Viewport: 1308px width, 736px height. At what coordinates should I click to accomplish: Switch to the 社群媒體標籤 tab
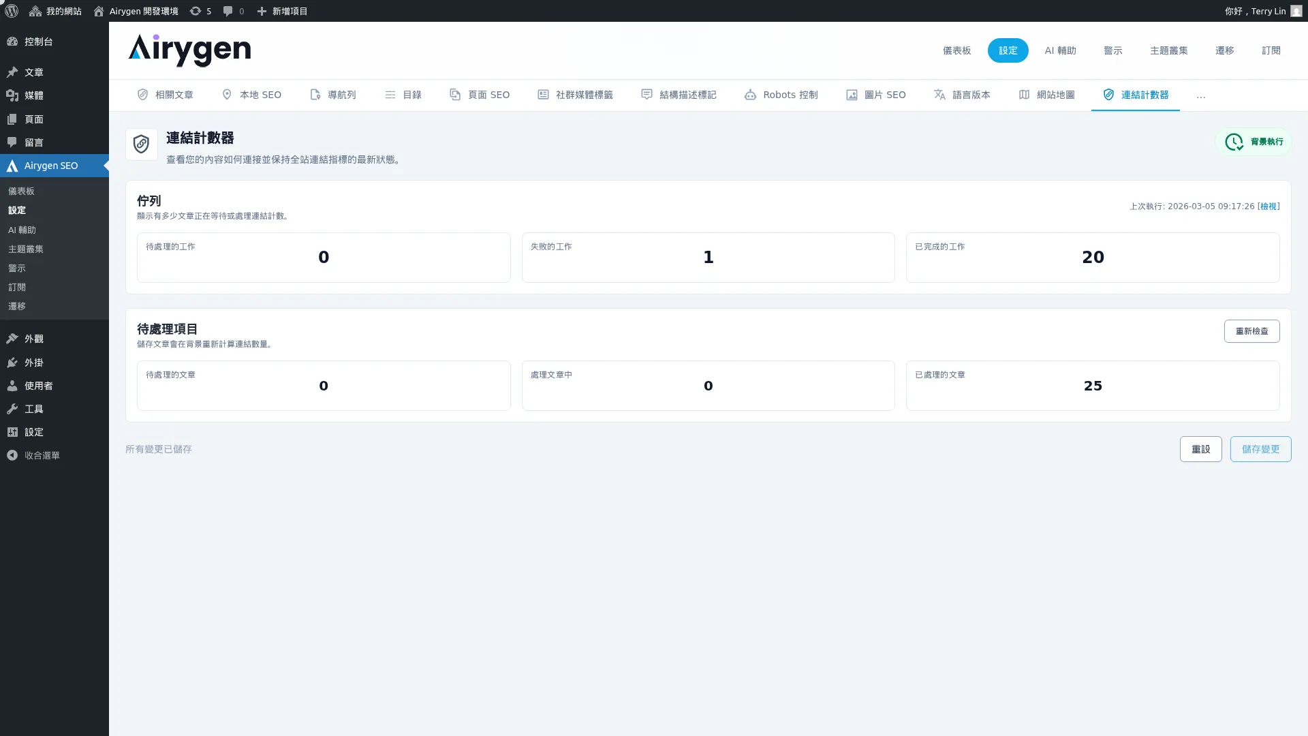[x=575, y=95]
